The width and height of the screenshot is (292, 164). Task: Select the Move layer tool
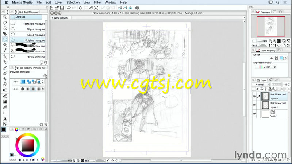click(x=5, y=34)
